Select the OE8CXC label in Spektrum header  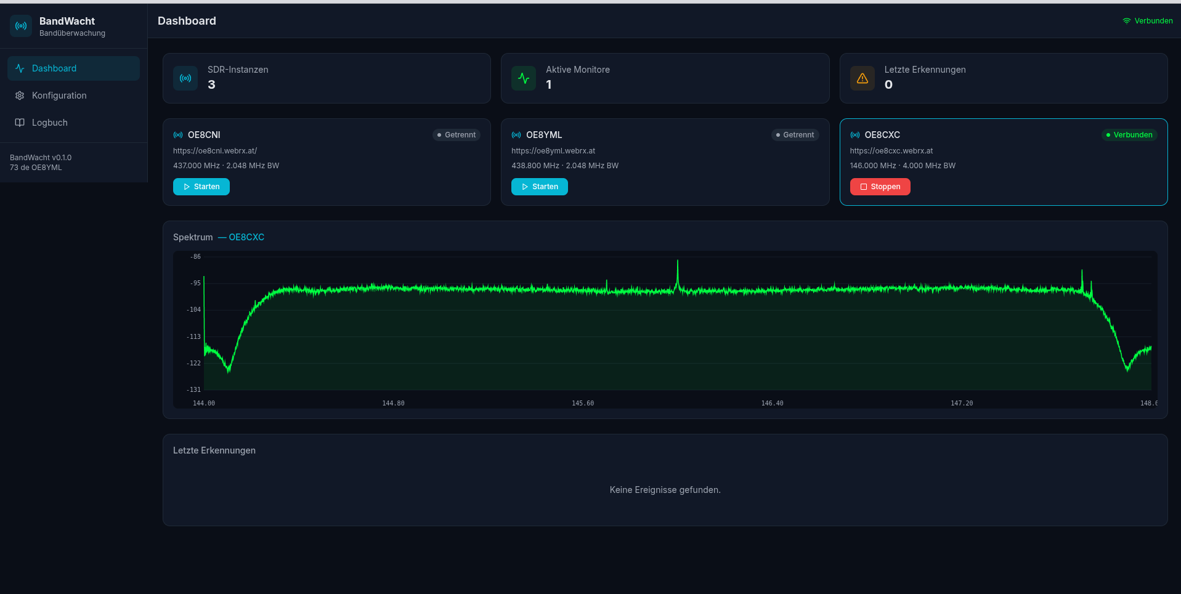pyautogui.click(x=246, y=237)
